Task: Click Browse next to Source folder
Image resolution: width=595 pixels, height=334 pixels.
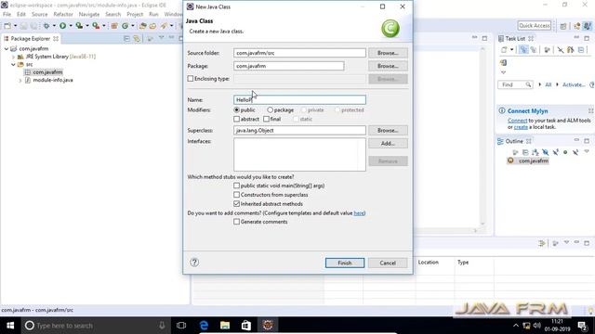Action: click(388, 53)
